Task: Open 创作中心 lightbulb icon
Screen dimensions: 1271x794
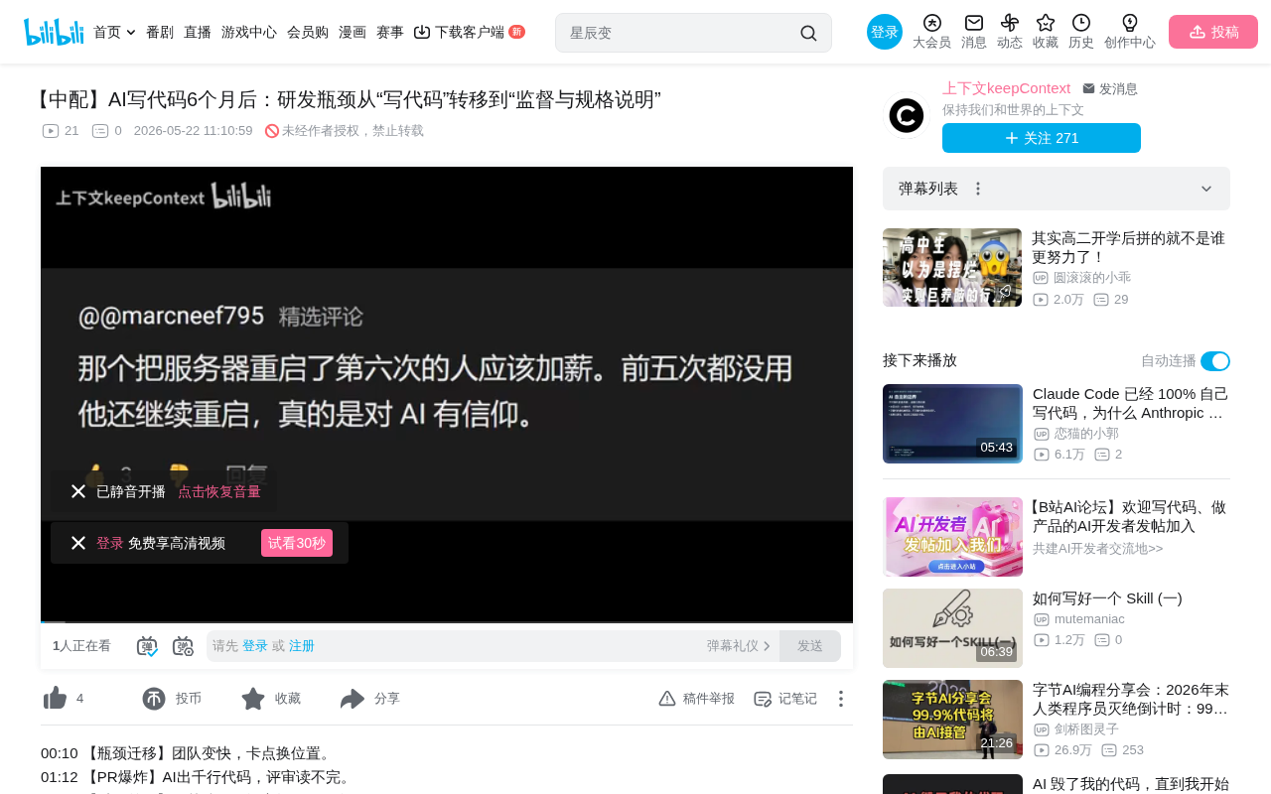Action: coord(1130,23)
